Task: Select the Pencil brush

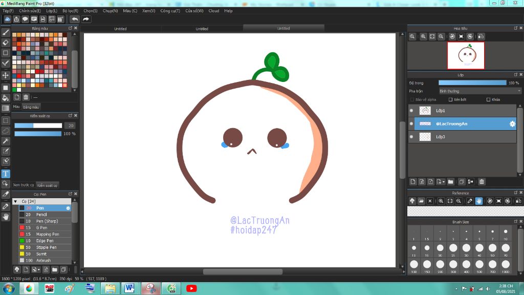Action: tap(45, 215)
